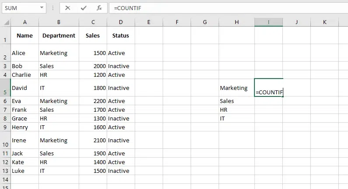Click inside the formula bar text
The width and height of the screenshot is (348, 189).
point(219,8)
